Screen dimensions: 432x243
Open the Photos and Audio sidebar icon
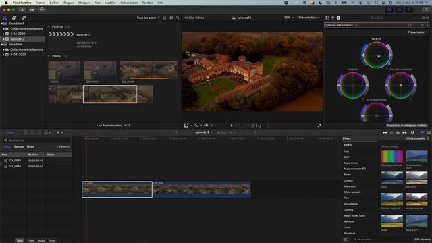pyautogui.click(x=14, y=18)
